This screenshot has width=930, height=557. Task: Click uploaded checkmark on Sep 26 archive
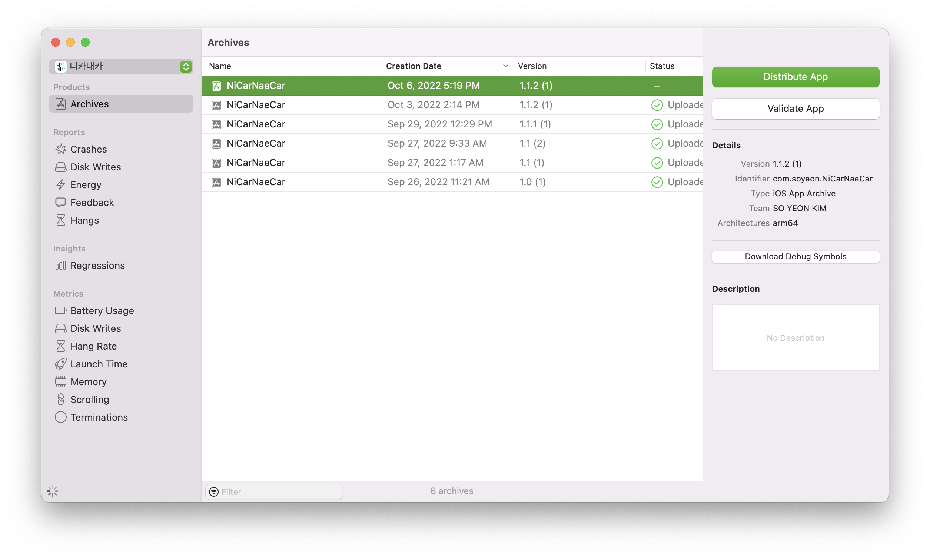[x=657, y=182]
